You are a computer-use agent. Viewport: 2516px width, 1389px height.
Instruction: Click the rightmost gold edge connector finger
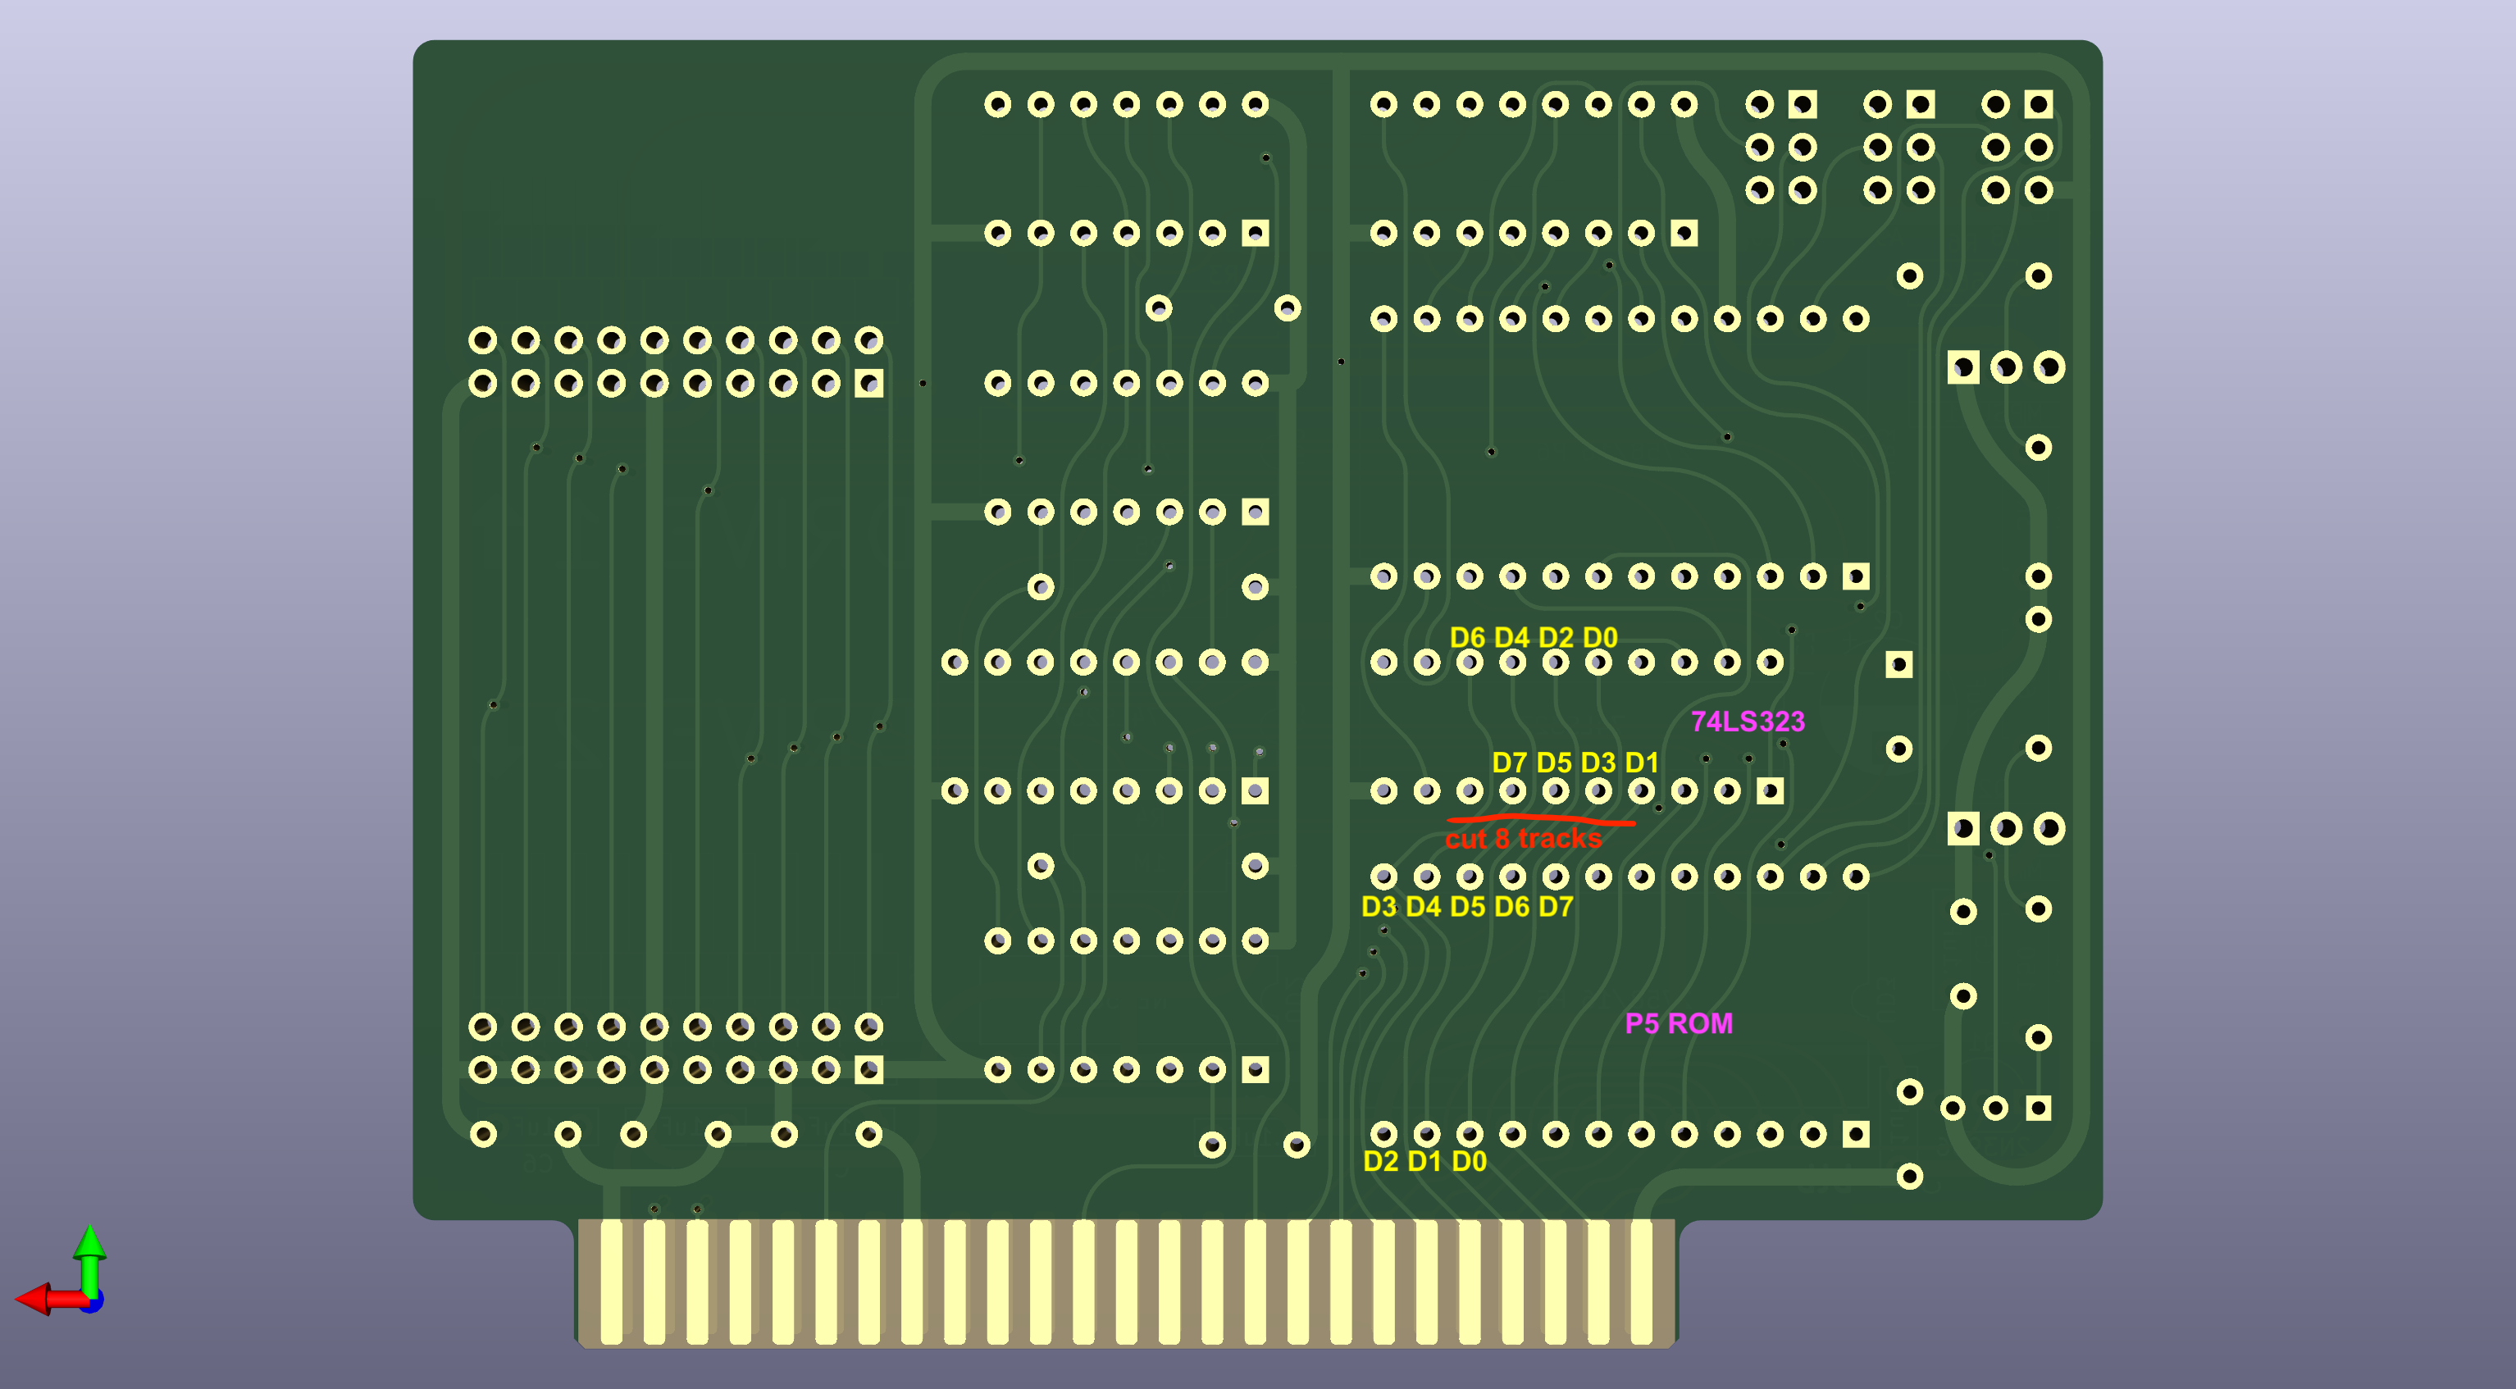tap(1641, 1282)
